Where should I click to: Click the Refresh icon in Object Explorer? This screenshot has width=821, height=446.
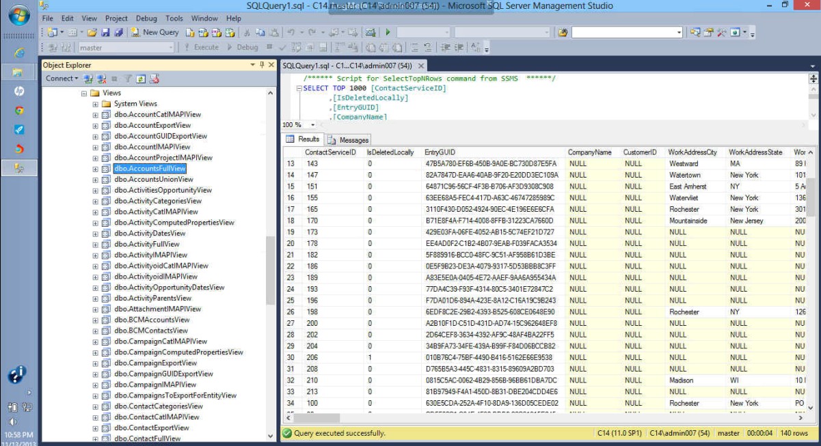(x=141, y=79)
